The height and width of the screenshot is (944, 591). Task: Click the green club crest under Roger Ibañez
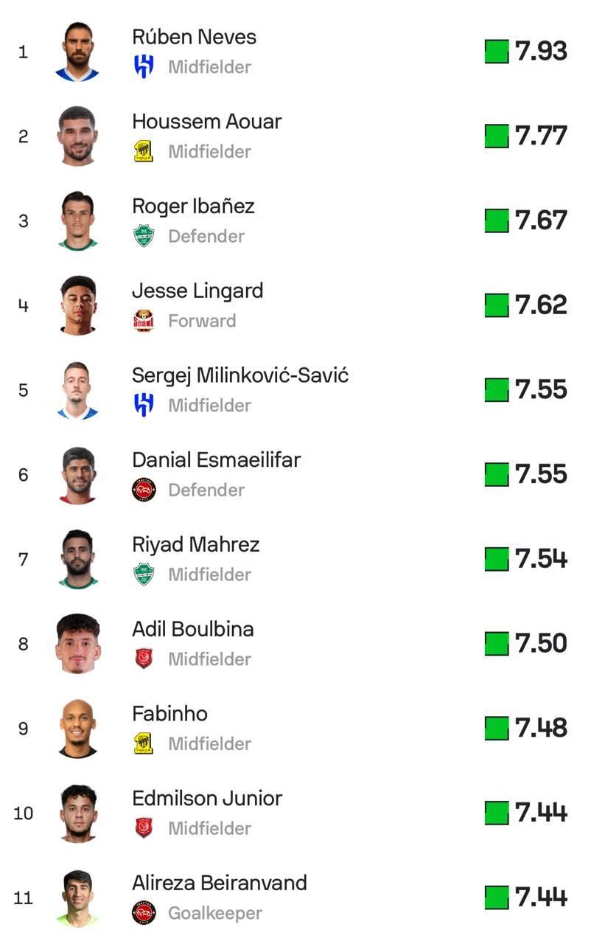(x=144, y=236)
